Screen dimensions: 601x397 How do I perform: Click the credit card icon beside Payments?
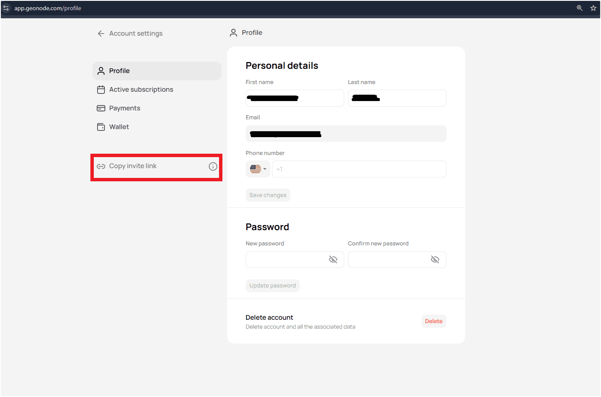click(x=101, y=108)
